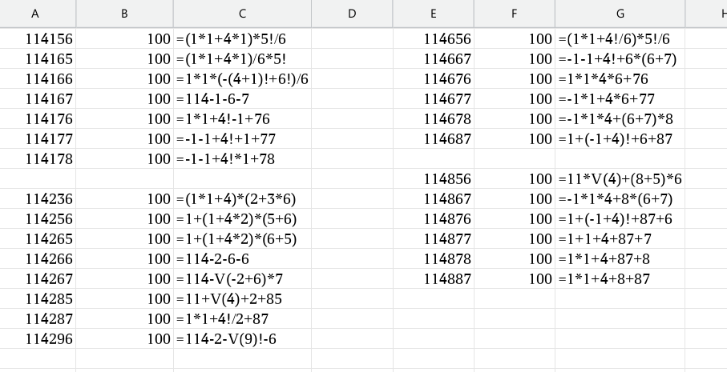
Task: Click cell containing 114687
Action: tap(434, 139)
